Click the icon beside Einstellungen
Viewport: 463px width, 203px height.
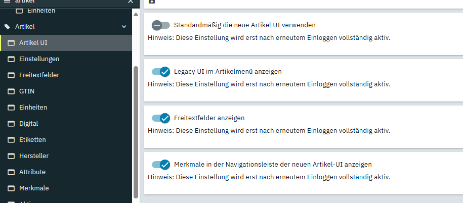11,59
